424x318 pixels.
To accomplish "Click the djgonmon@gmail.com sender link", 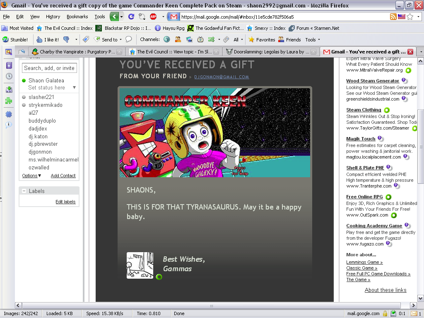I will coord(222,77).
